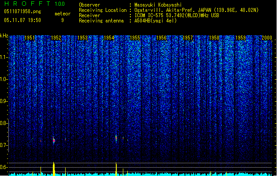277x176 pixels.
Task: Click the HROFFT 1.0.0 title text
Action: (x=34, y=4)
